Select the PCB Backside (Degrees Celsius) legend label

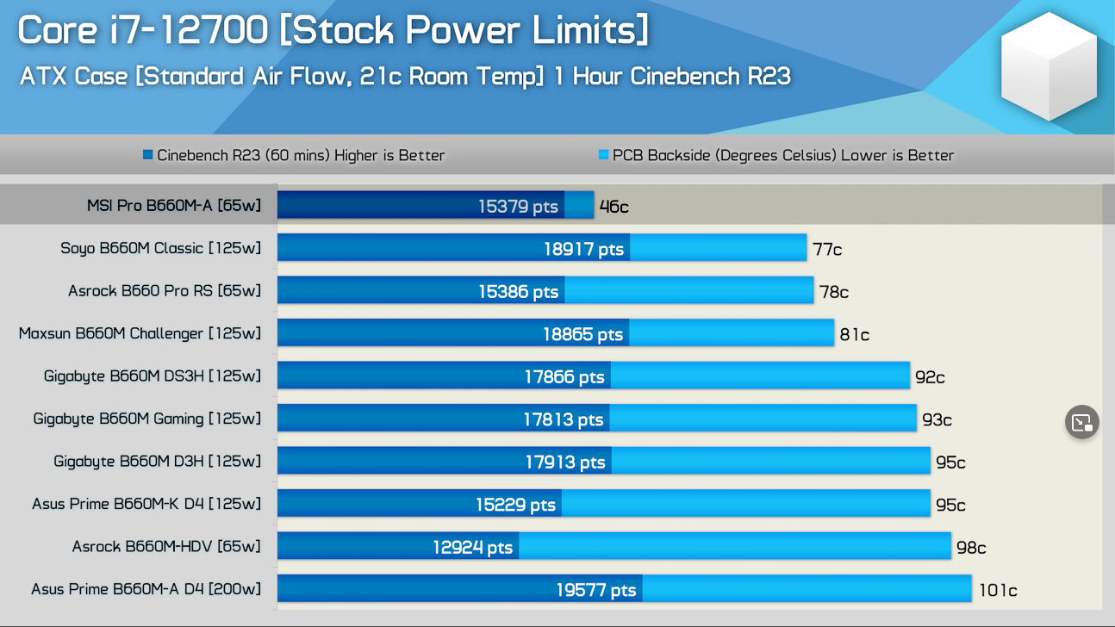tap(783, 156)
